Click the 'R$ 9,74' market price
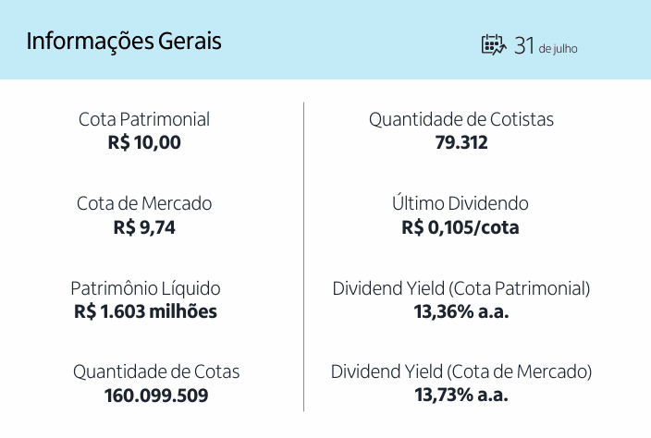Image resolution: width=651 pixels, height=438 pixels. pyautogui.click(x=144, y=227)
